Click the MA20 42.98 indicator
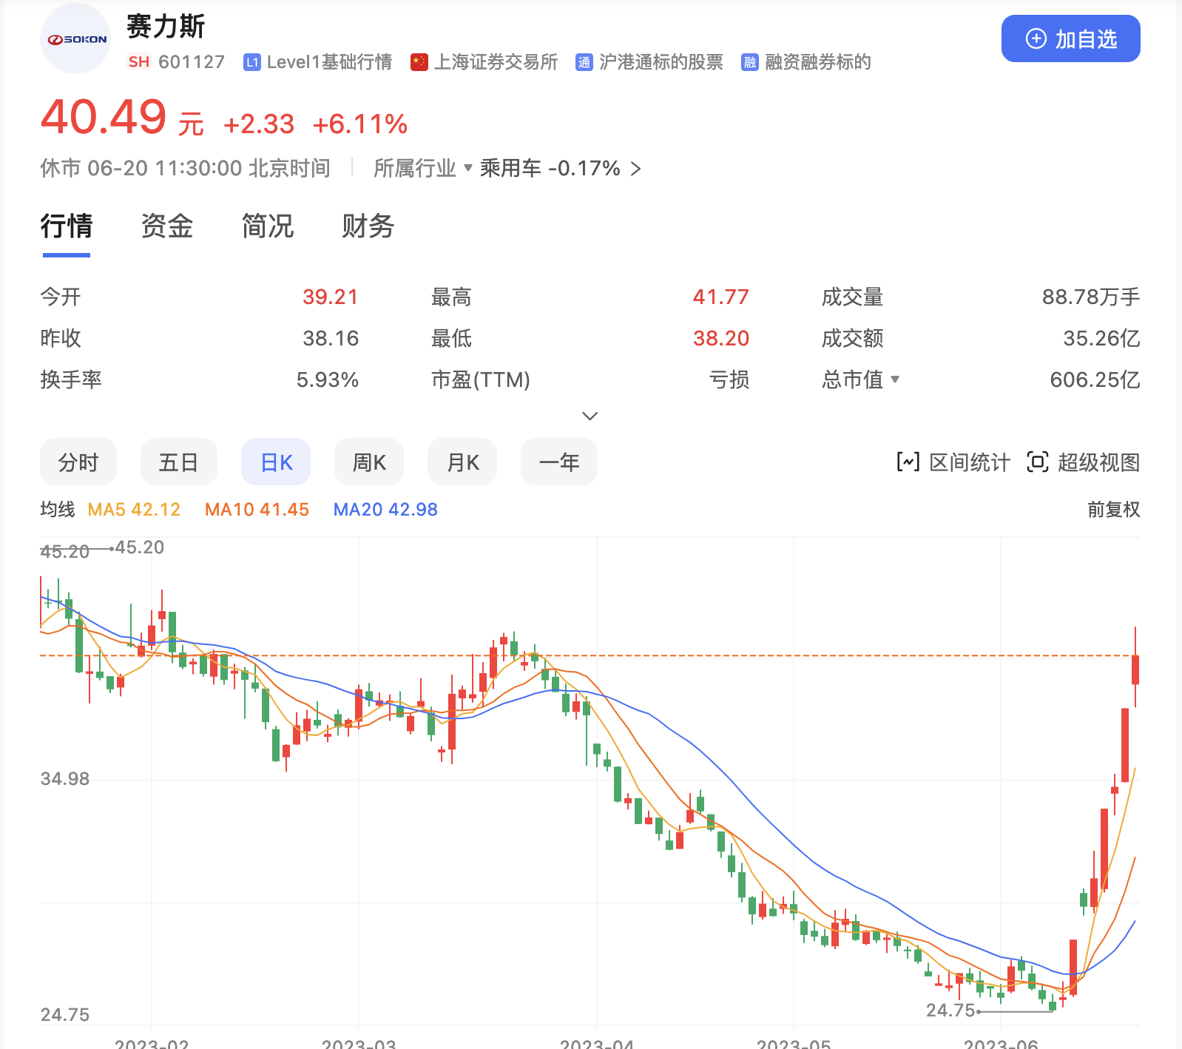The width and height of the screenshot is (1182, 1049). click(385, 509)
